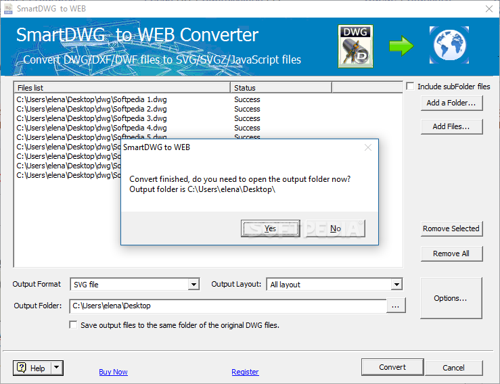Click the Add a Folder button
The width and height of the screenshot is (500, 384).
451,103
